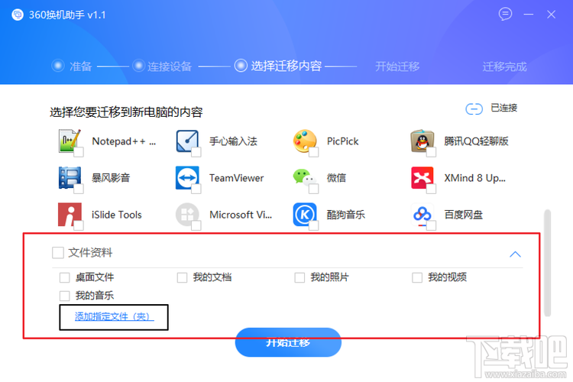Check the 我的文档 checkbox
573x382 pixels.
(x=182, y=277)
